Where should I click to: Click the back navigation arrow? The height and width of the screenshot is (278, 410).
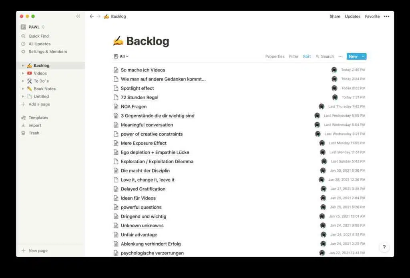92,16
